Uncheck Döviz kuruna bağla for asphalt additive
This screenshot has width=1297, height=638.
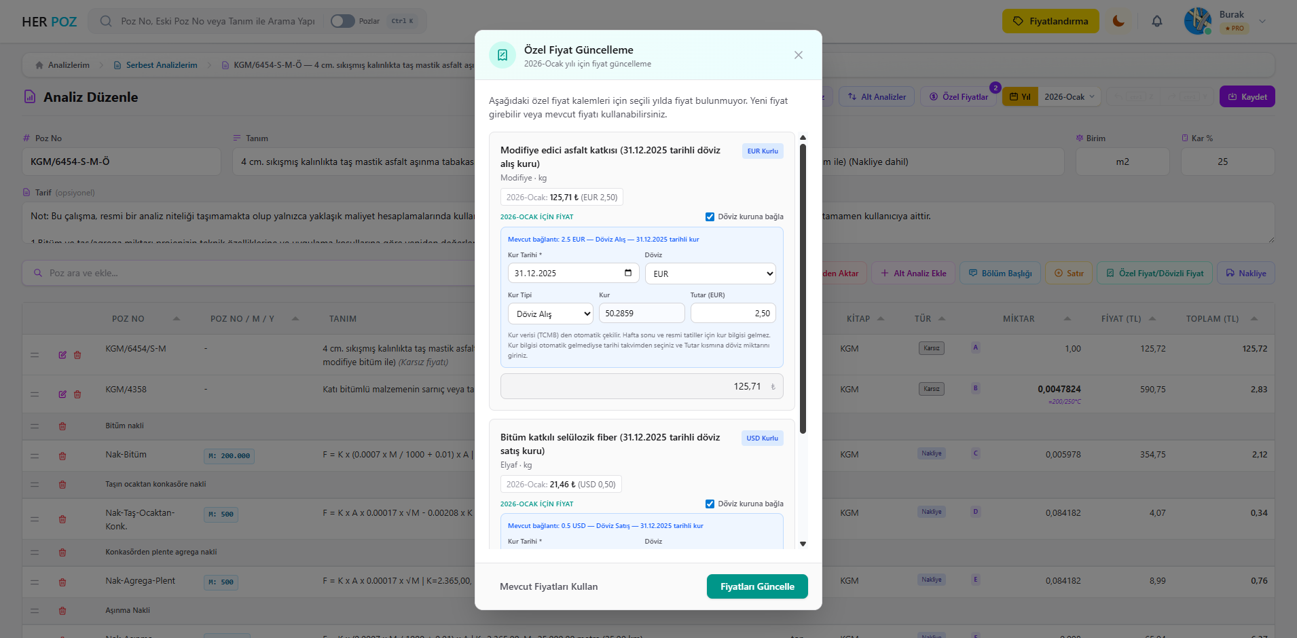click(x=710, y=217)
